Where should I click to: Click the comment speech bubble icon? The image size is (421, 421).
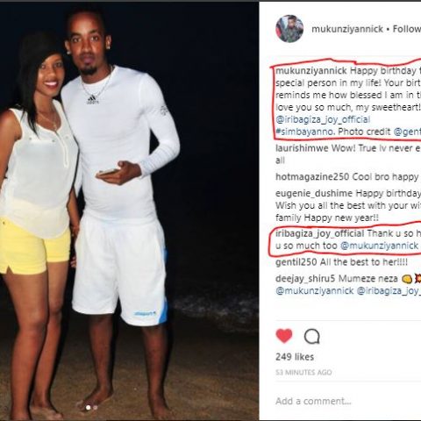pyautogui.click(x=311, y=337)
